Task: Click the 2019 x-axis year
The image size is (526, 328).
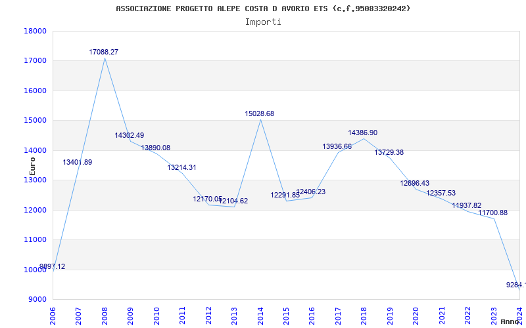Action: pos(390,316)
